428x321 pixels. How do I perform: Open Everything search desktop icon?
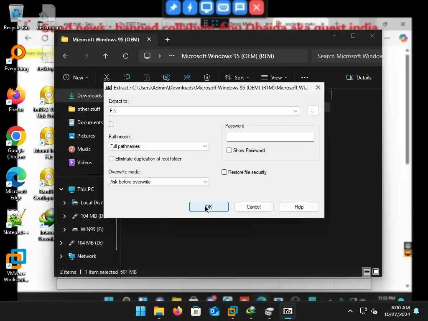pos(16,58)
